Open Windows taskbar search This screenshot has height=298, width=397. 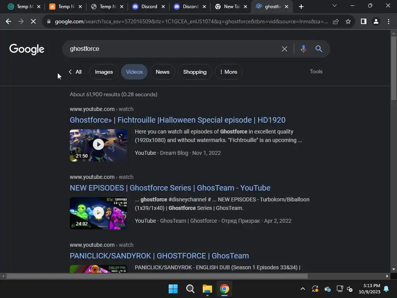click(190, 289)
